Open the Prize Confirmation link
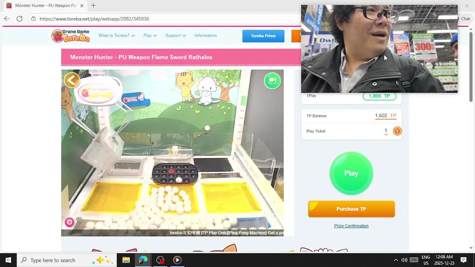 351,226
